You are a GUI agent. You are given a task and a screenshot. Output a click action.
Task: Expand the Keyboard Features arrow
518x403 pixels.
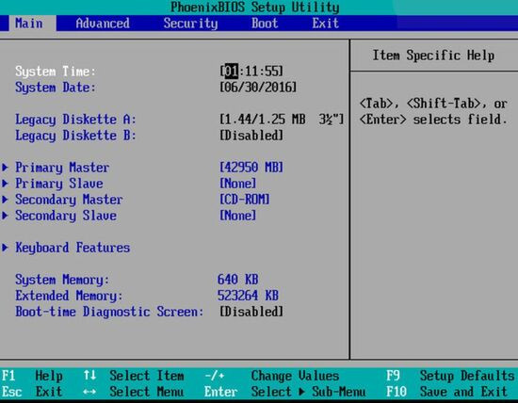5,248
